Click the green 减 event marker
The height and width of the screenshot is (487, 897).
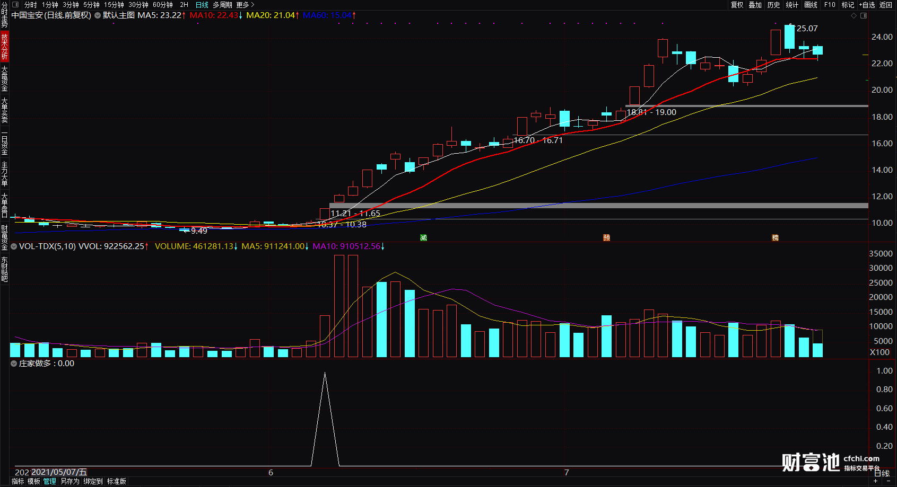click(x=423, y=237)
